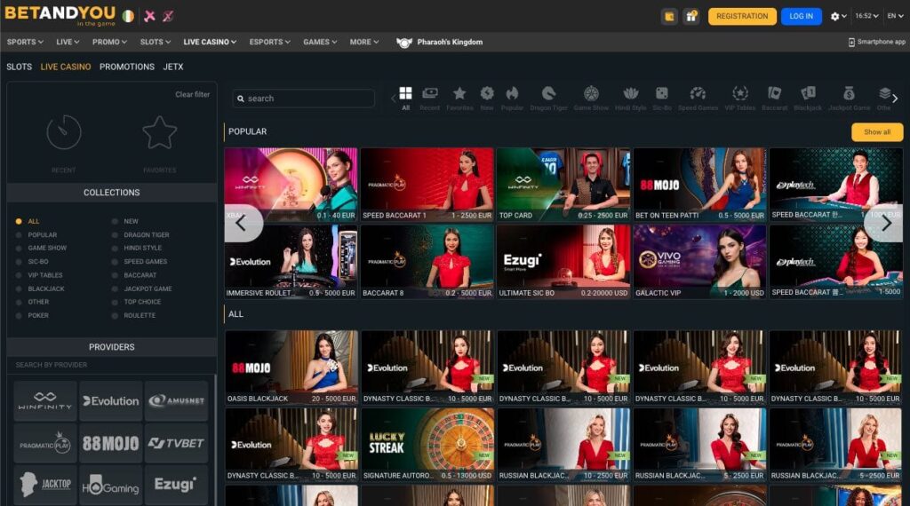Click the Smartphone app icon
910x506 pixels.
tap(851, 42)
